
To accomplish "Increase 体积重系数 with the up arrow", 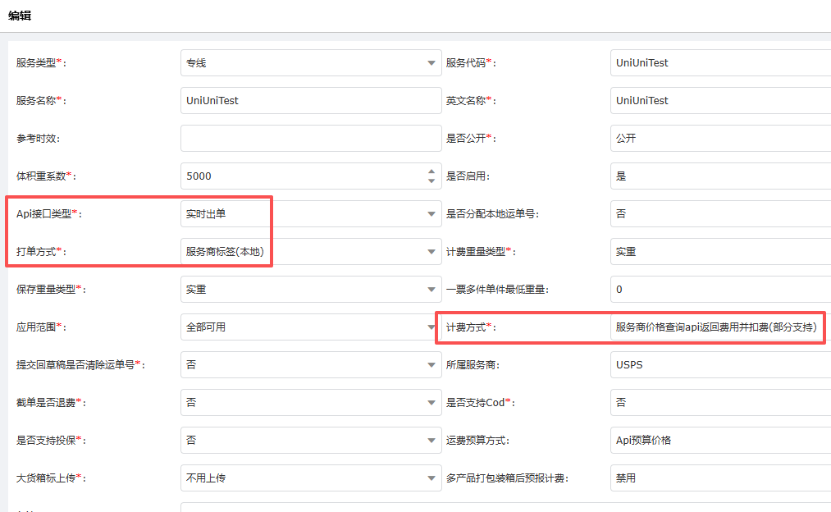I will coord(431,172).
